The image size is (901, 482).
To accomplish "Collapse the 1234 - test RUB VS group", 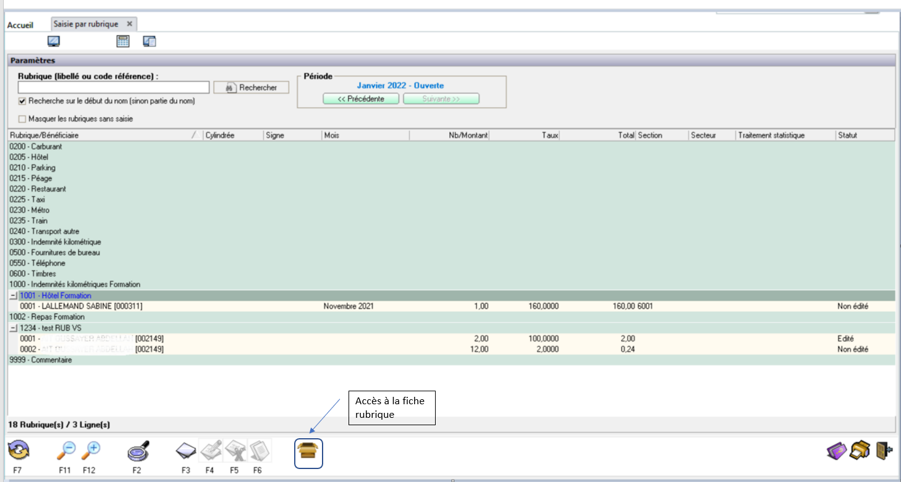I will click(14, 328).
